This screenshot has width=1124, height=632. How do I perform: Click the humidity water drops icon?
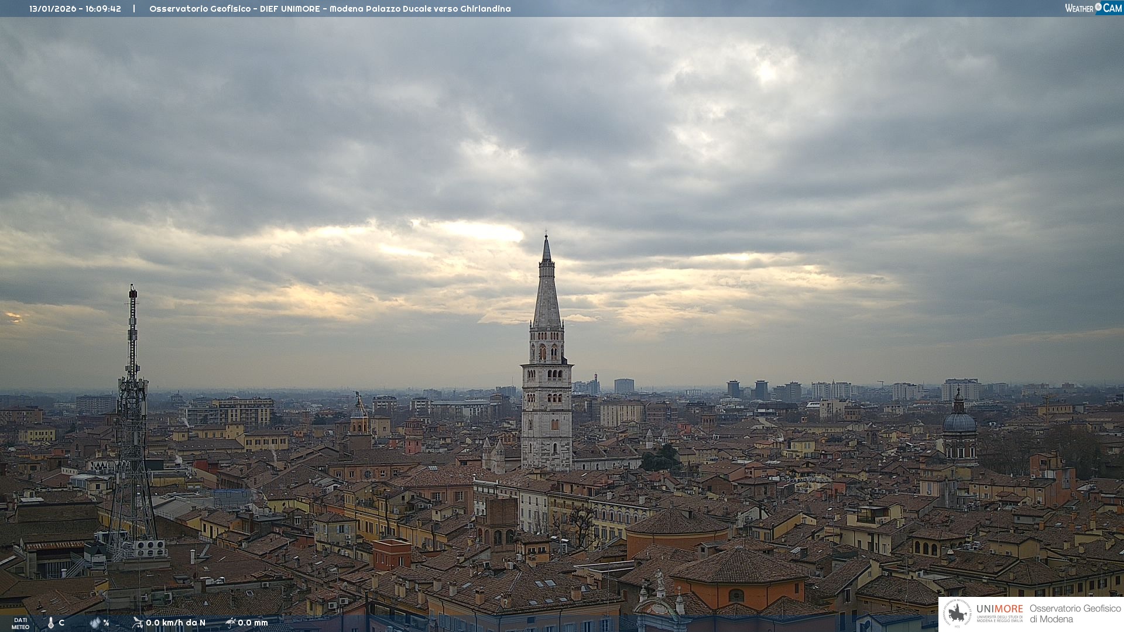pos(95,623)
